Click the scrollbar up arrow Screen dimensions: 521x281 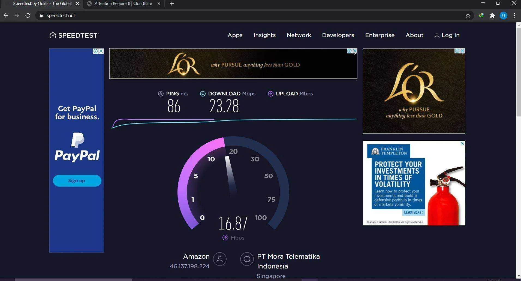click(x=519, y=25)
